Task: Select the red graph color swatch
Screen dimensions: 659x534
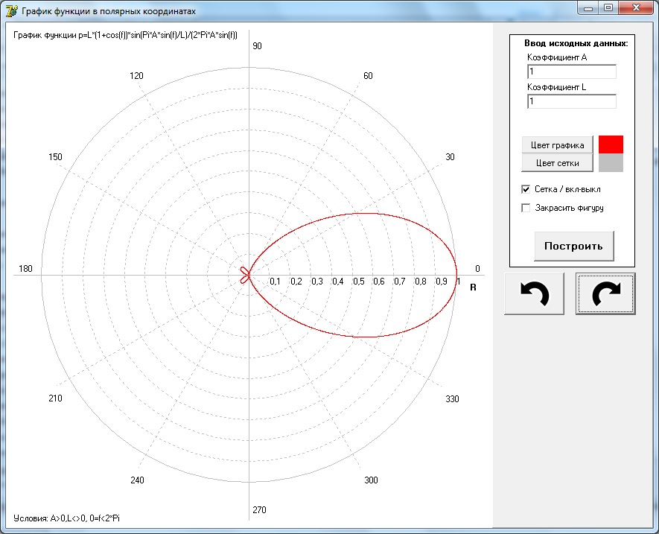Action: 611,144
